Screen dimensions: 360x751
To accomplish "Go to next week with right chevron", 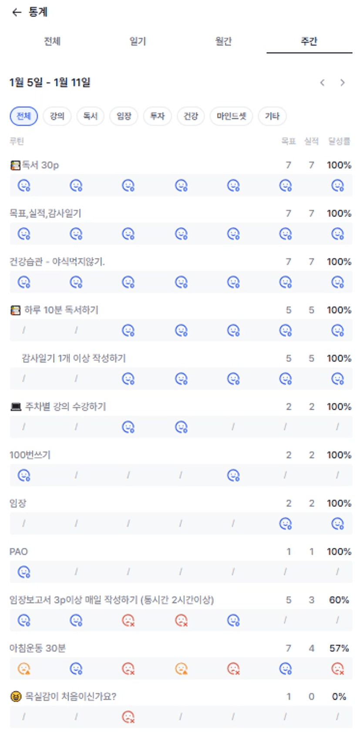I will pos(343,82).
